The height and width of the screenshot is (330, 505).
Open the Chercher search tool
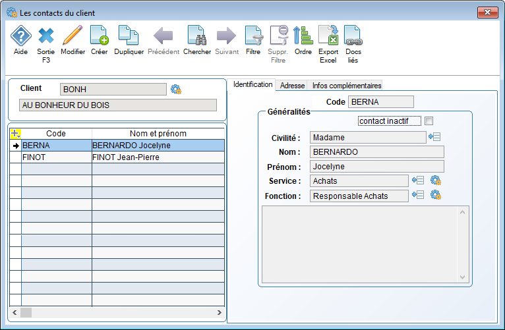197,35
